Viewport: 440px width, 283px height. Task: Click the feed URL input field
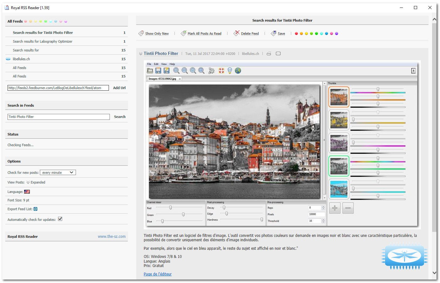[x=58, y=88]
